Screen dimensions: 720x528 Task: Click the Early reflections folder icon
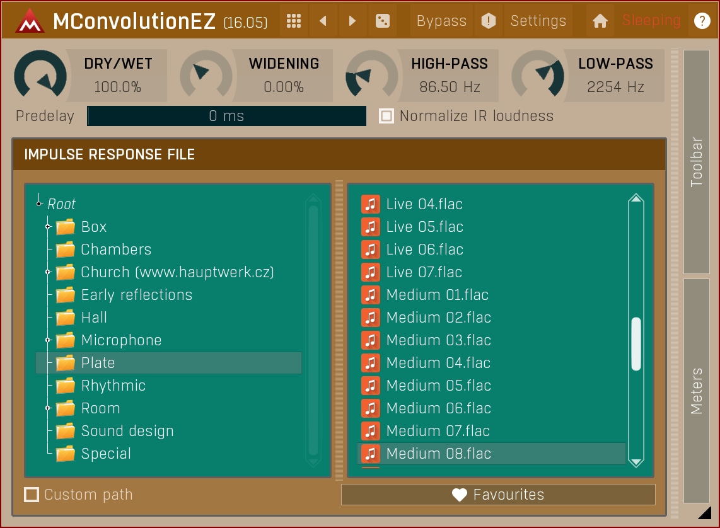click(66, 294)
